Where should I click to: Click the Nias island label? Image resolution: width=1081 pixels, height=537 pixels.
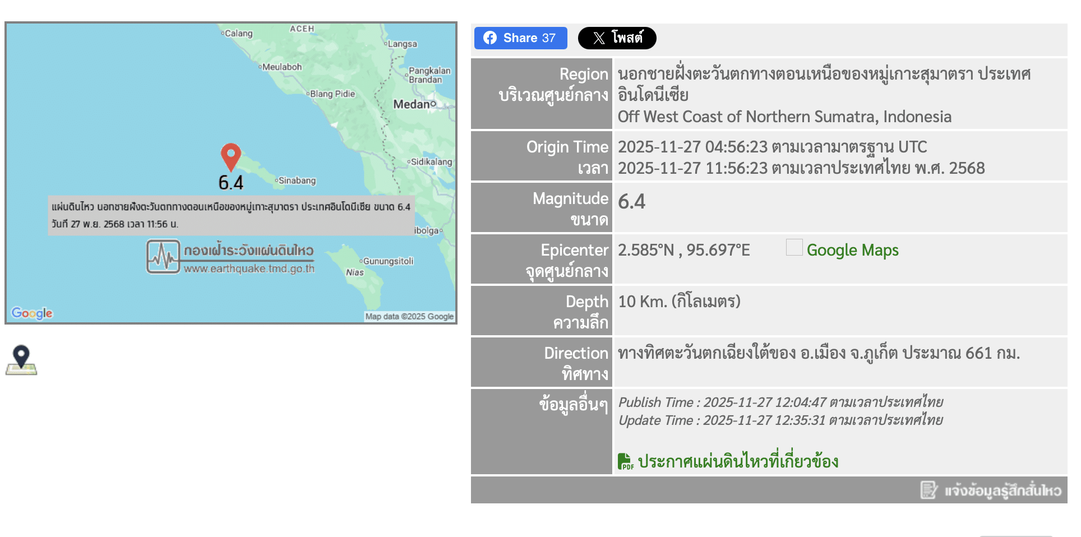[355, 272]
